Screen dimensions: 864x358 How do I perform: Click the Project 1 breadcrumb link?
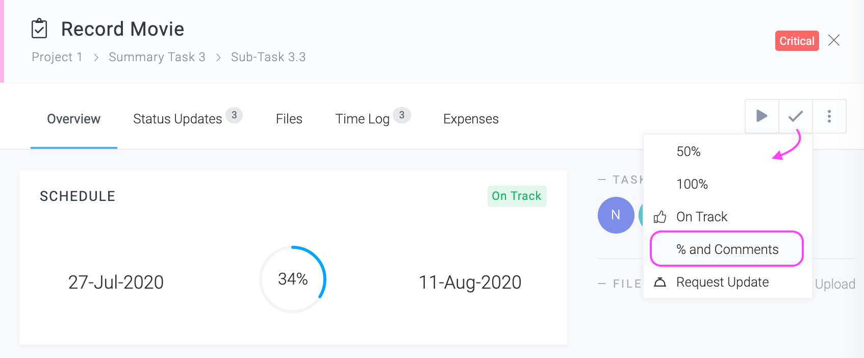[x=57, y=57]
